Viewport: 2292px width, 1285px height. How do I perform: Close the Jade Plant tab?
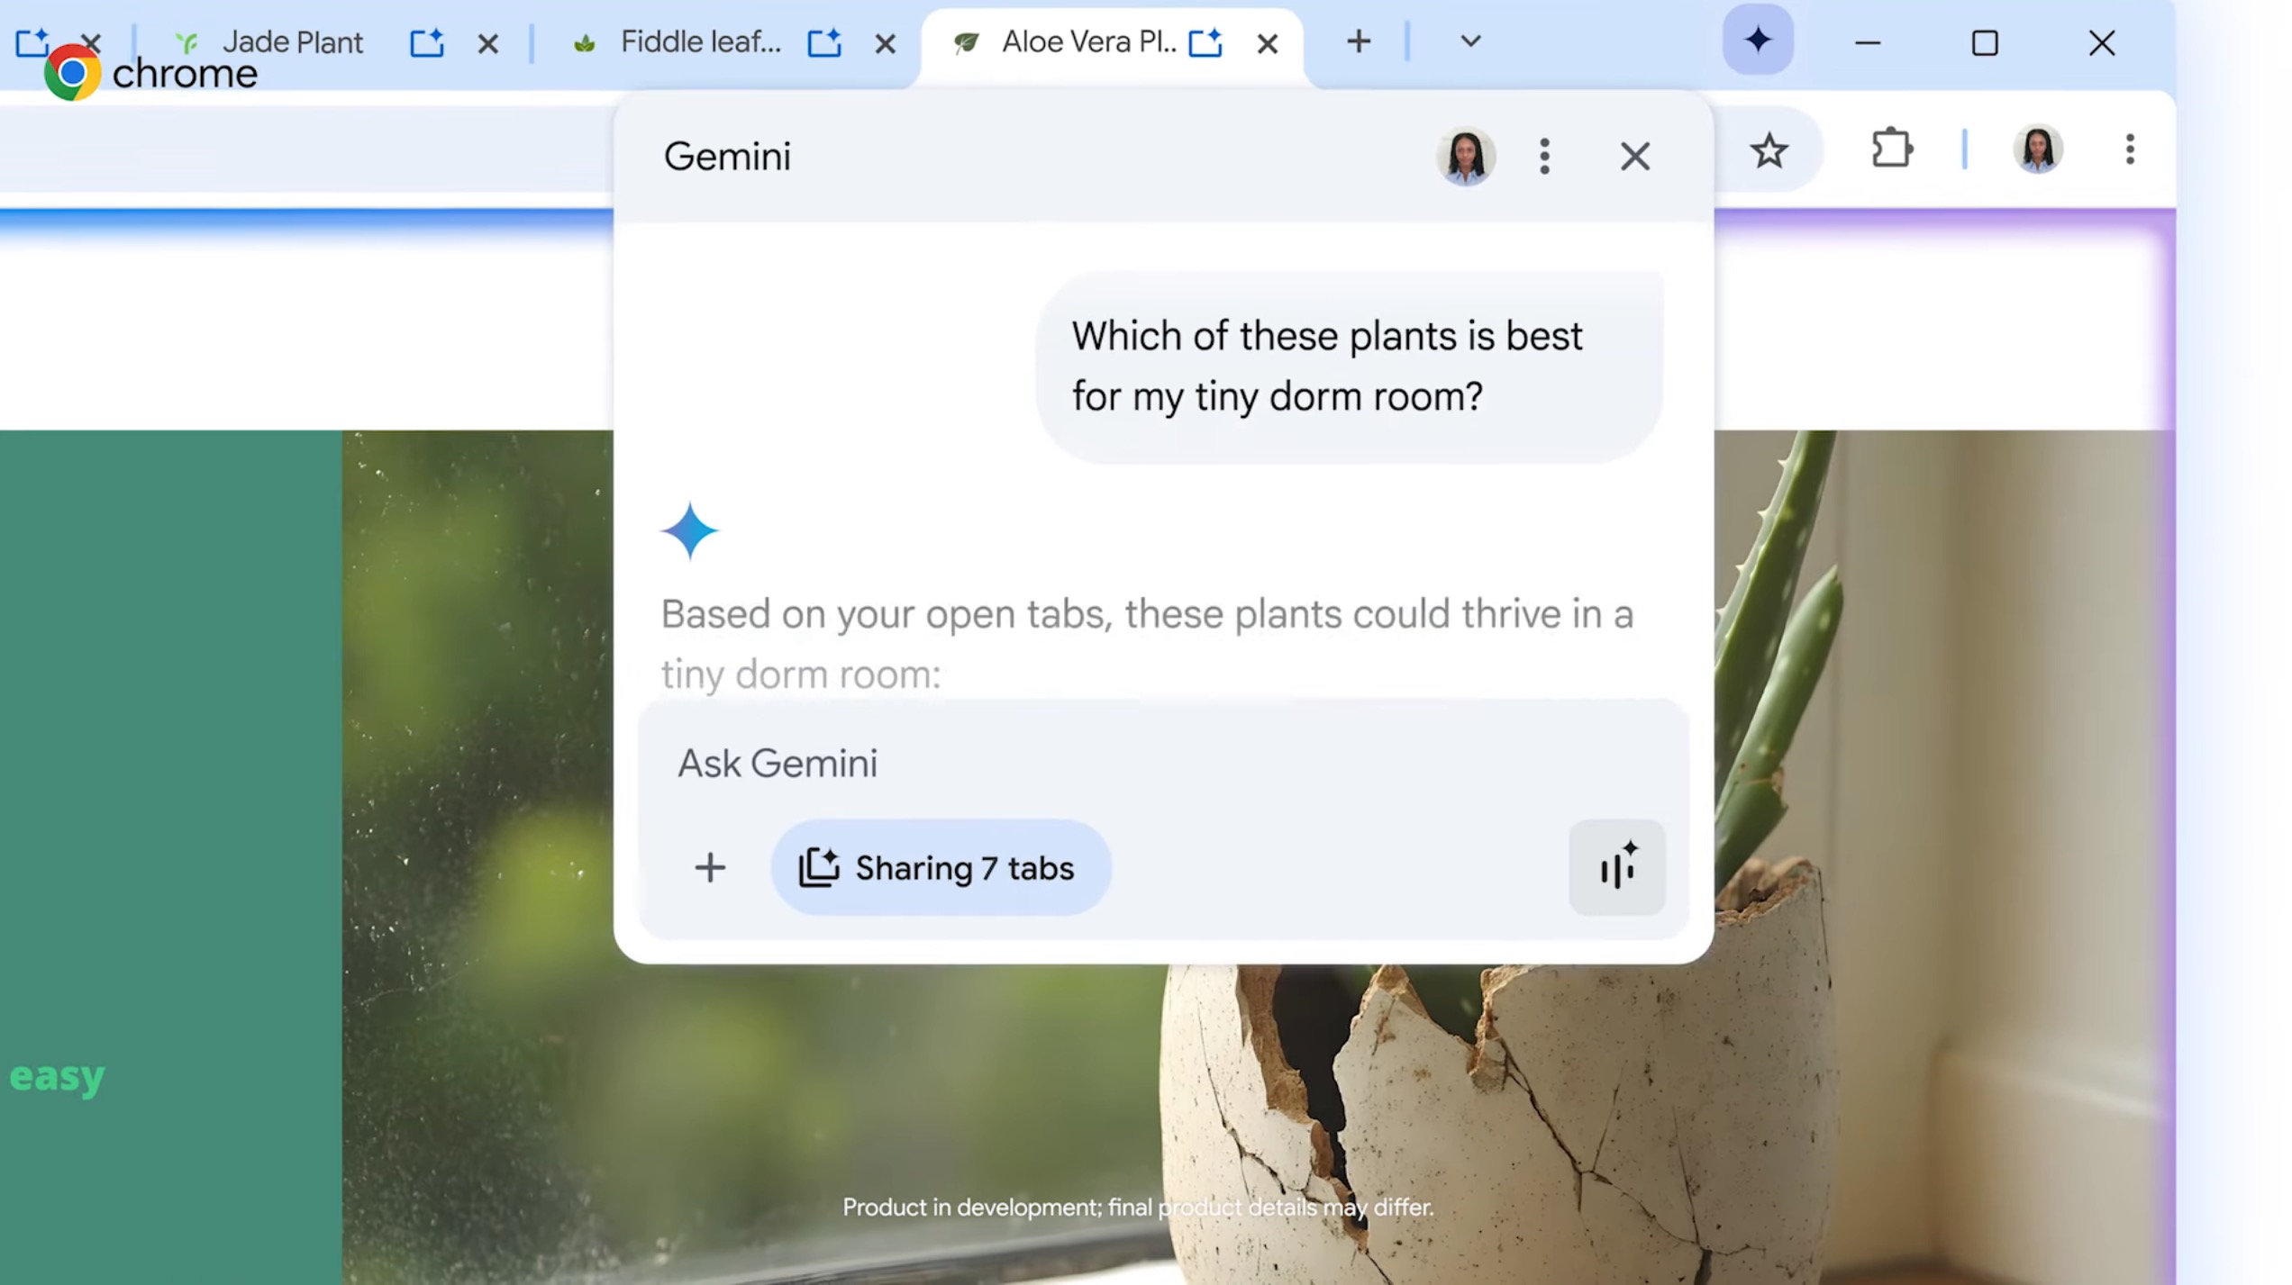click(x=487, y=43)
